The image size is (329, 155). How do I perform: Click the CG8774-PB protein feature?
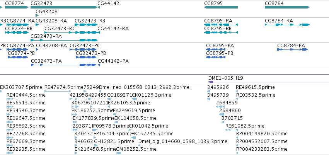18,57
